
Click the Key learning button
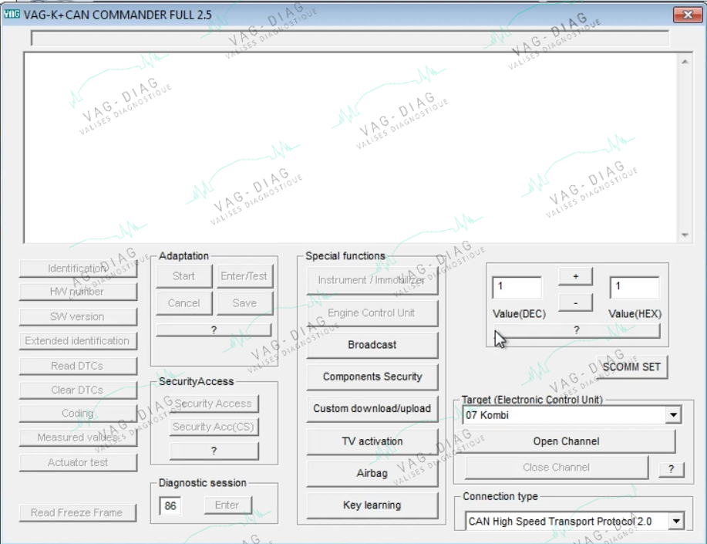point(372,505)
